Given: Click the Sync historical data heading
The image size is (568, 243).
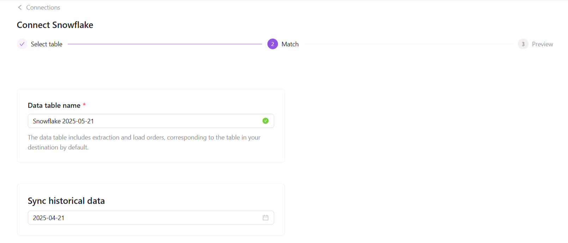Looking at the screenshot, I should (66, 201).
